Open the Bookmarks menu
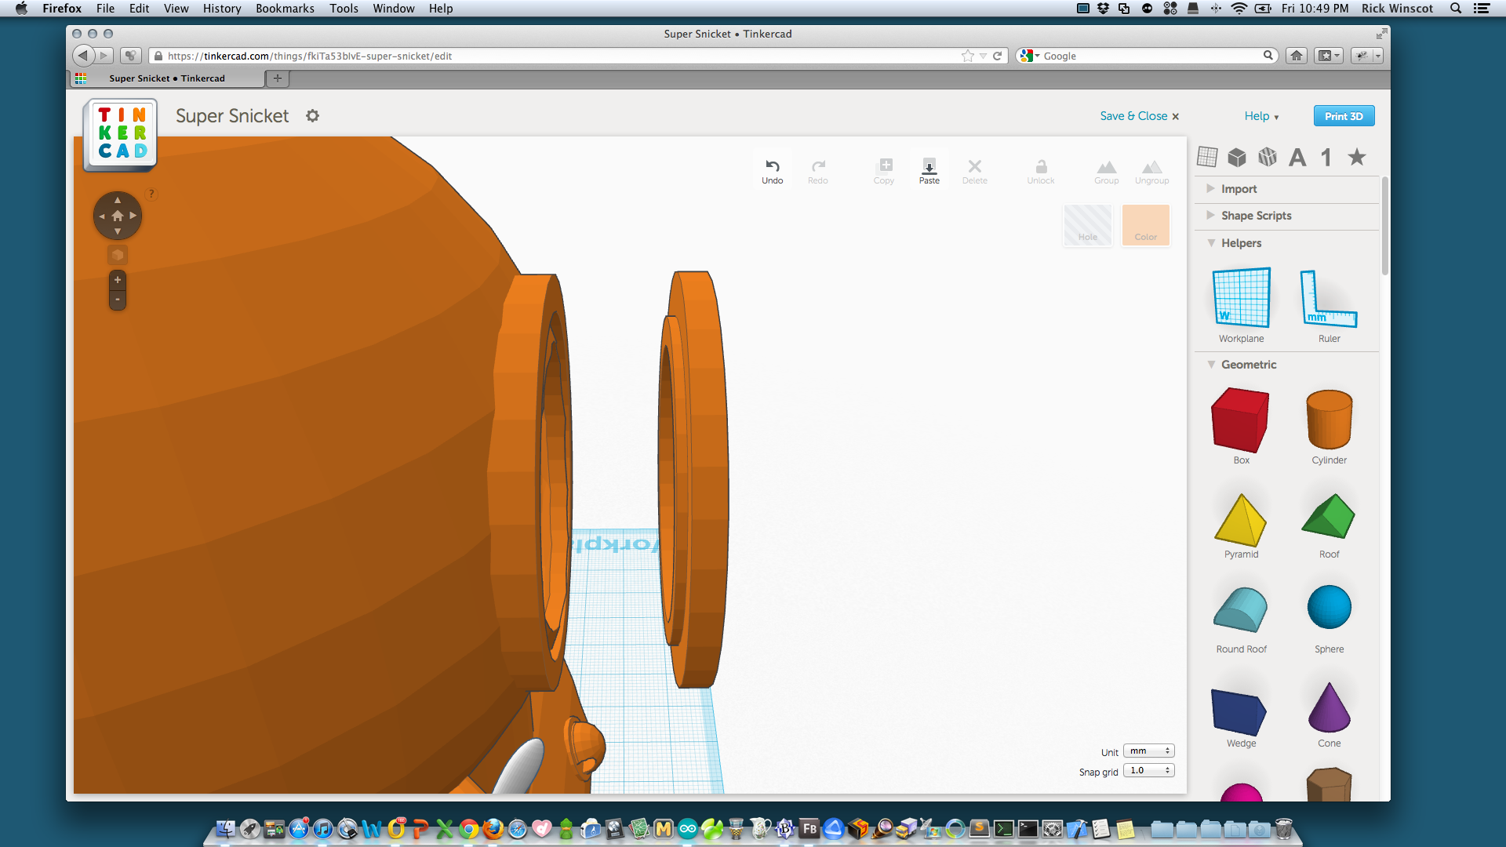This screenshot has width=1506, height=847. tap(285, 9)
